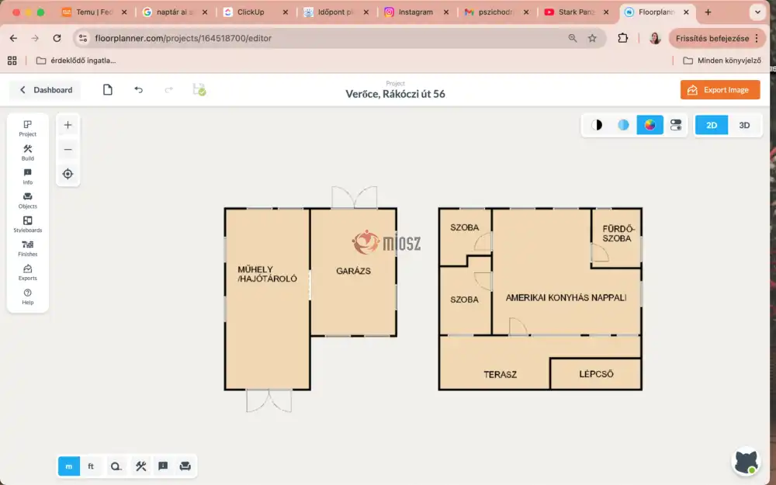Open the browser extensions menu

[x=622, y=38]
